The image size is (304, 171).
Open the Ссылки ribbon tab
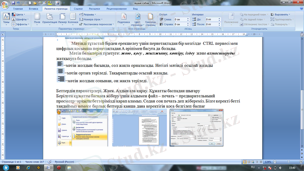pos(78,8)
